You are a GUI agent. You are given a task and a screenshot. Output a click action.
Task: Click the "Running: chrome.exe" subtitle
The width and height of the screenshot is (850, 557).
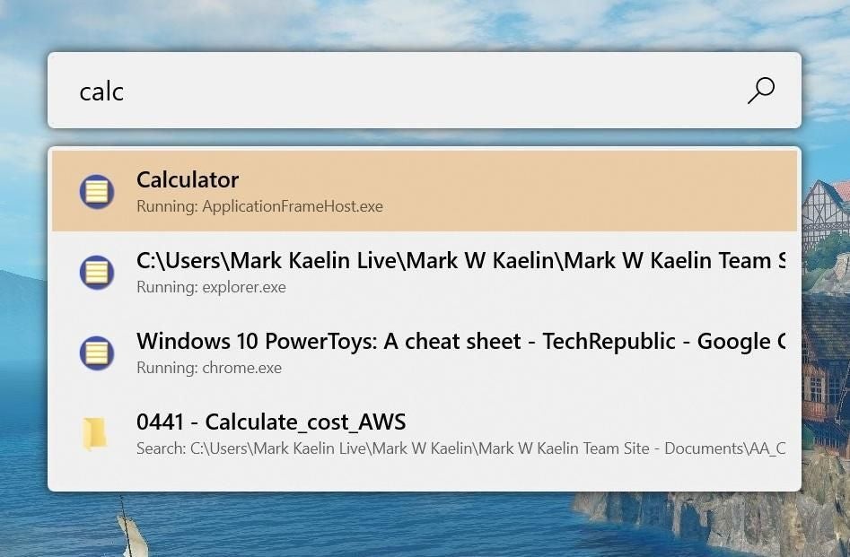coord(209,368)
